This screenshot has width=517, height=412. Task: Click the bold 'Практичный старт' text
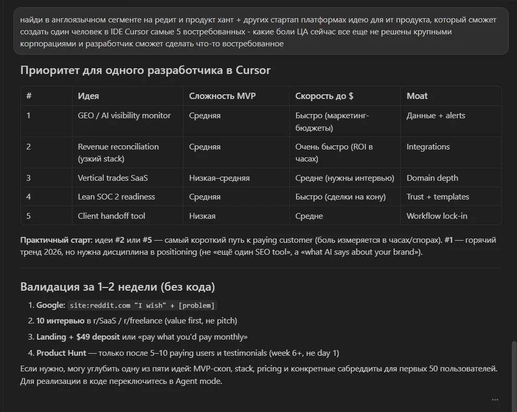click(x=56, y=240)
